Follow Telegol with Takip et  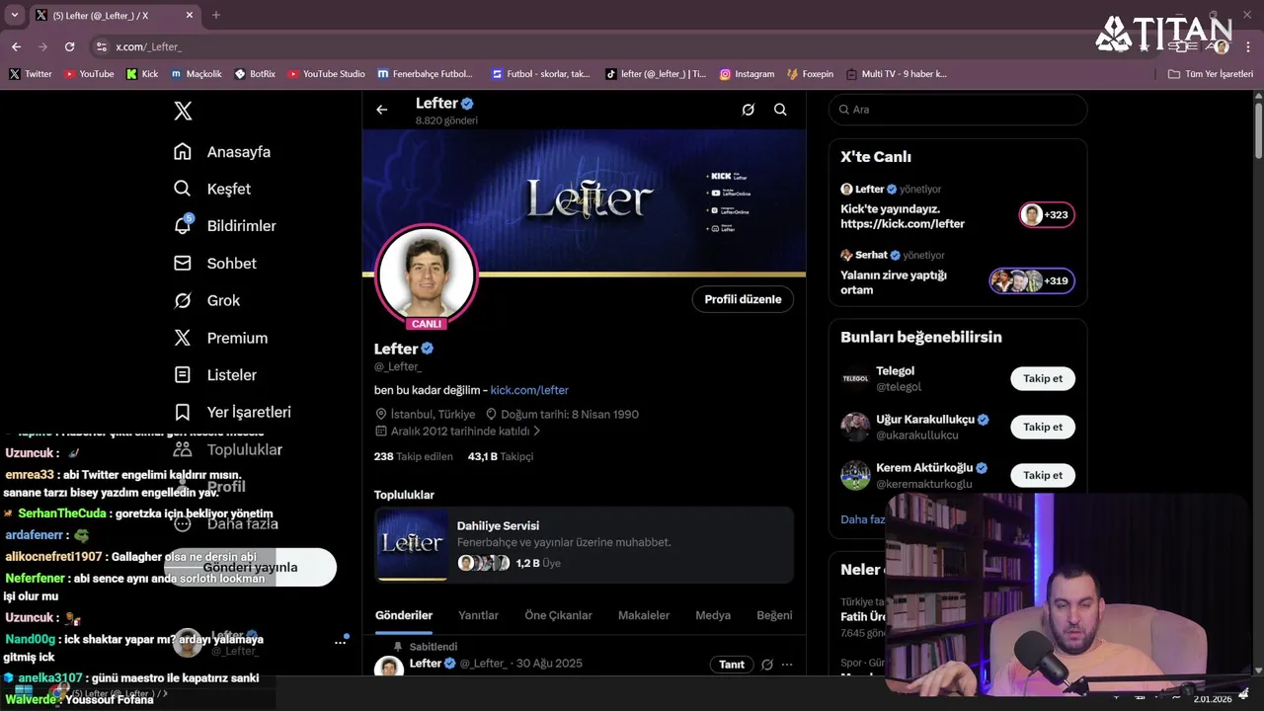pyautogui.click(x=1043, y=378)
